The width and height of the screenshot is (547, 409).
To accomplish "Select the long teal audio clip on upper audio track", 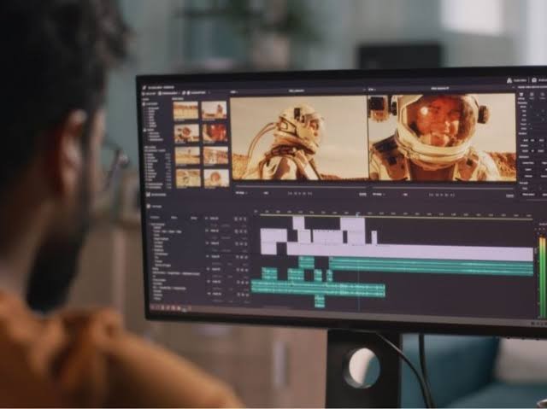I will pos(431,266).
